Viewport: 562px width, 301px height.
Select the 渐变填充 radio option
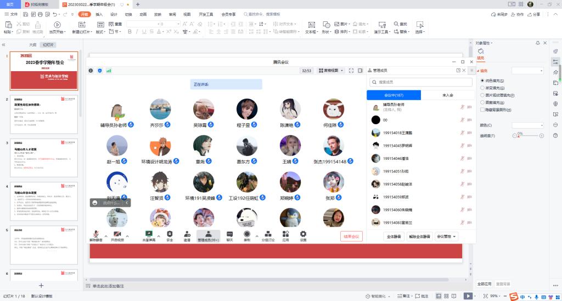(482, 88)
